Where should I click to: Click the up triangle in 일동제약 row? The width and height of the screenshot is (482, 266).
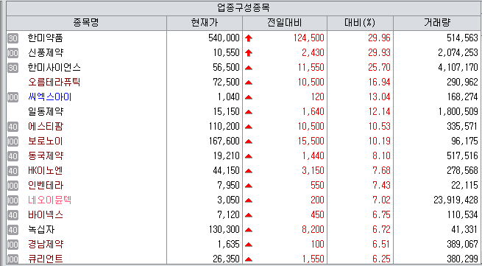click(249, 113)
